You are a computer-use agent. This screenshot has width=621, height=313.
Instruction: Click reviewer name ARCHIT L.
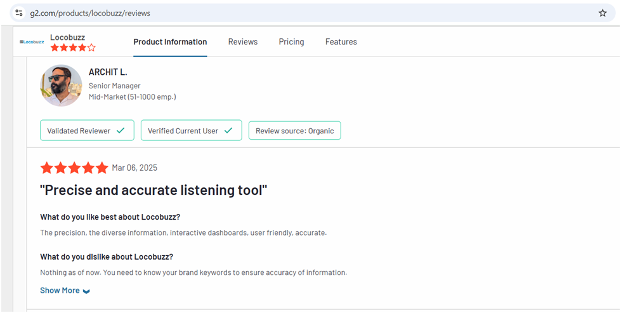(x=108, y=72)
